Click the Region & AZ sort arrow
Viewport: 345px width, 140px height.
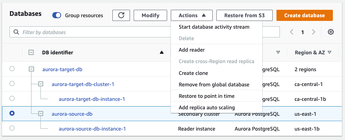click(x=329, y=52)
